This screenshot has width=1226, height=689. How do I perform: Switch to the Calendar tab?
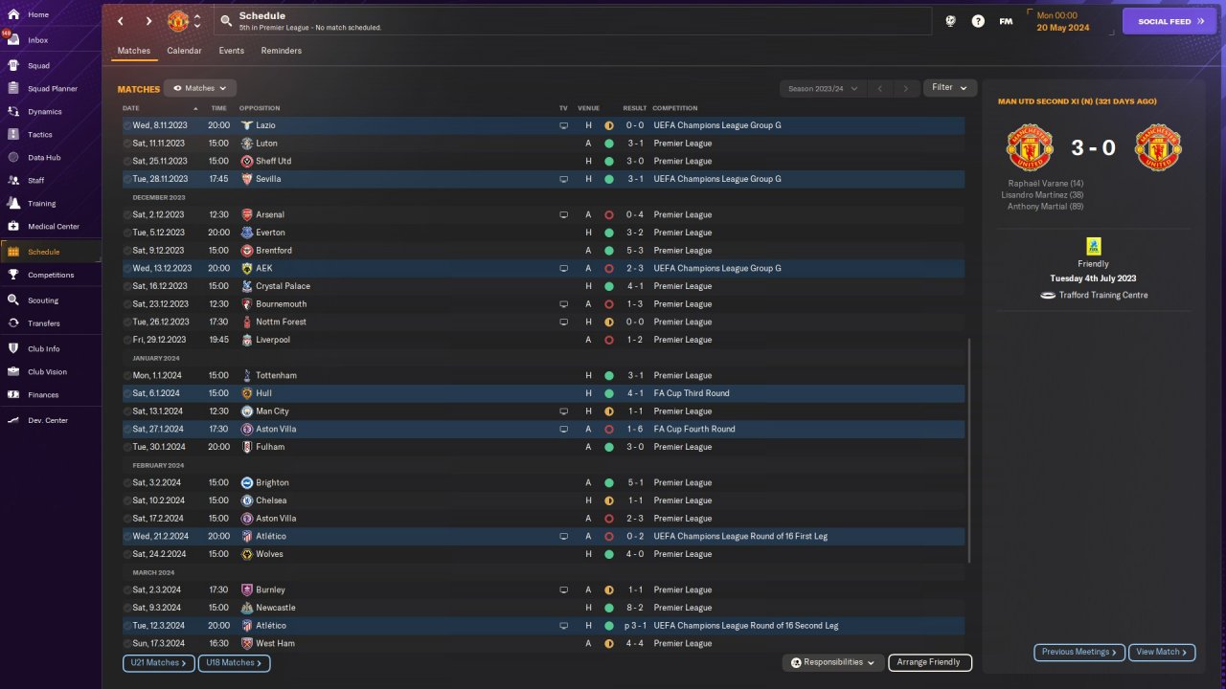pyautogui.click(x=184, y=51)
